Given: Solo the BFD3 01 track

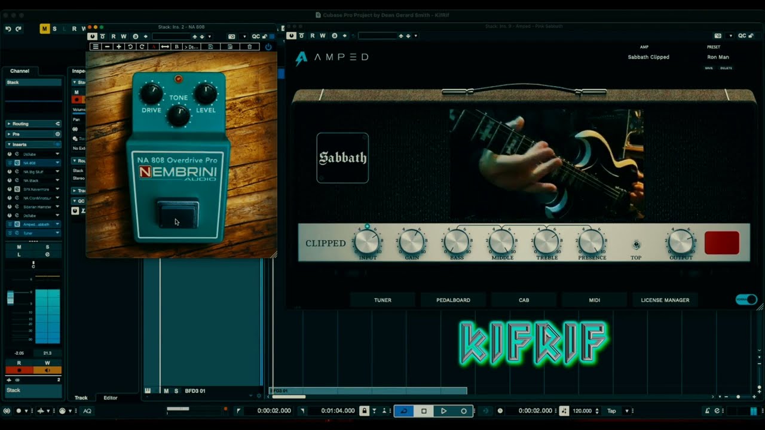Looking at the screenshot, I should point(176,391).
